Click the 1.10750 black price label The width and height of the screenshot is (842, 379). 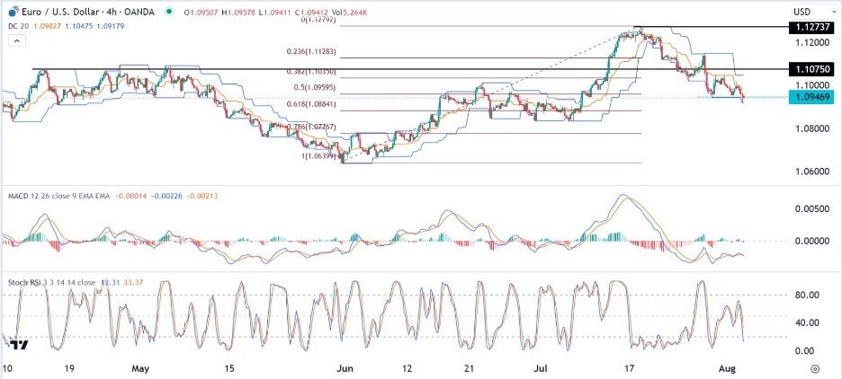pos(811,69)
